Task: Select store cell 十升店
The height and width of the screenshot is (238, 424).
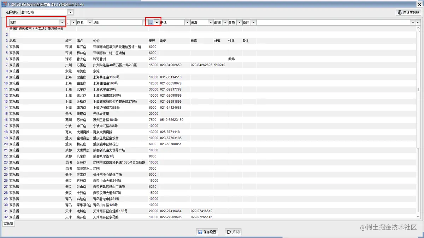Action: tap(82, 193)
